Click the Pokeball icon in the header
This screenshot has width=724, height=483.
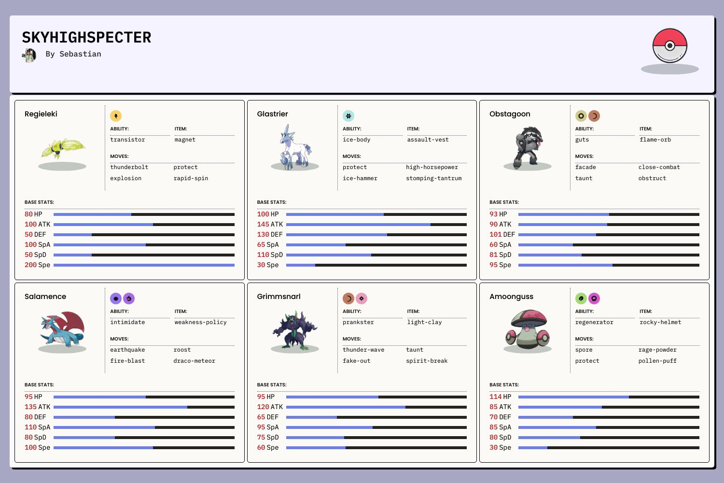tap(669, 46)
